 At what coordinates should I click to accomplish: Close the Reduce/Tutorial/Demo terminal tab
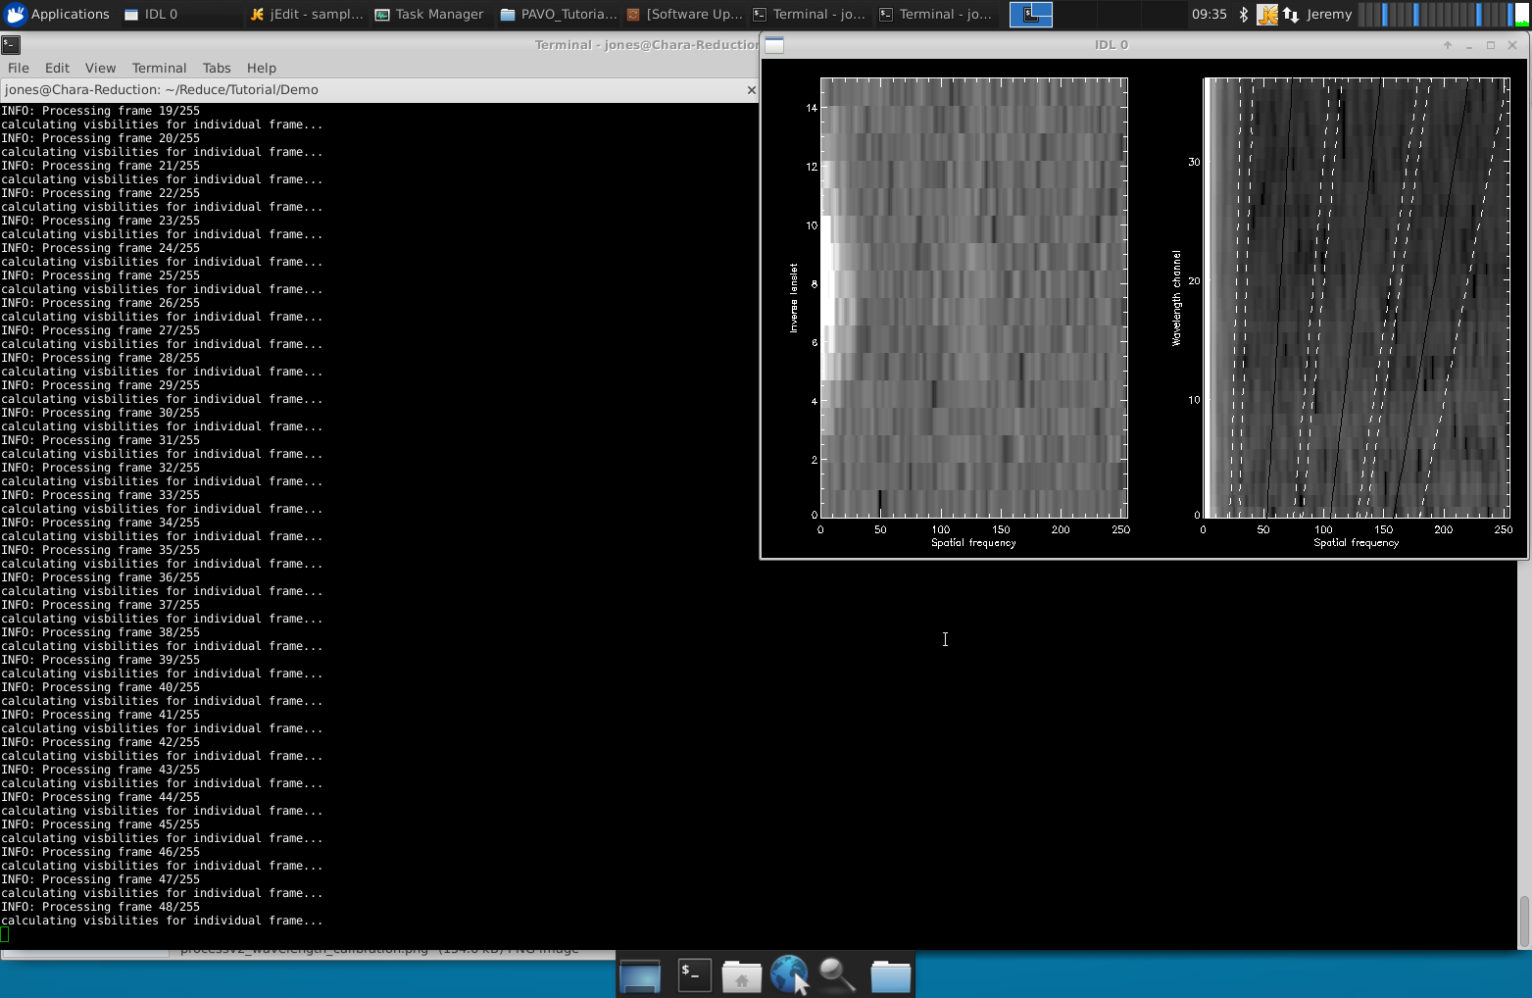tap(752, 89)
